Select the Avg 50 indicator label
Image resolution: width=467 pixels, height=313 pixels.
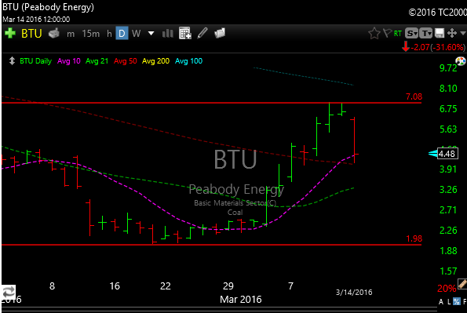tap(126, 61)
